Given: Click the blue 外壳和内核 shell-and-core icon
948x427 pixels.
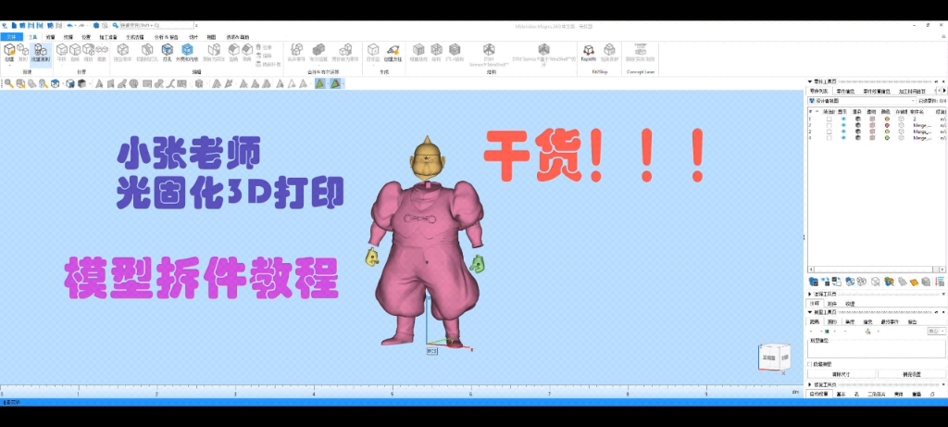Looking at the screenshot, I should [x=187, y=52].
